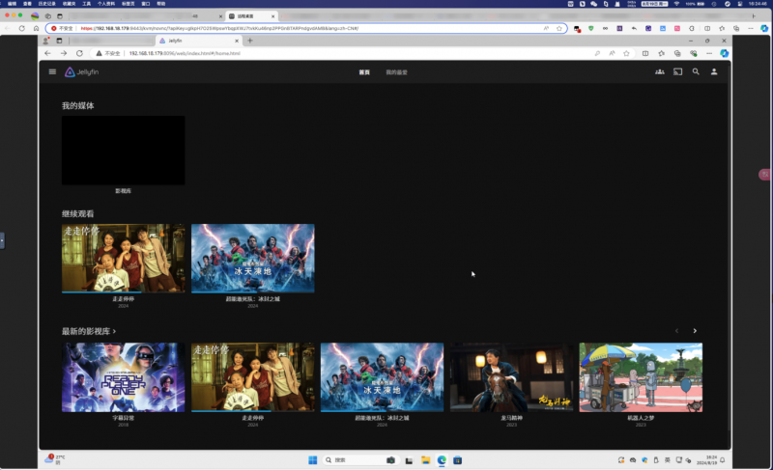The width and height of the screenshot is (773, 470).
Task: Expand 最新的影视库 section header
Action: click(89, 331)
